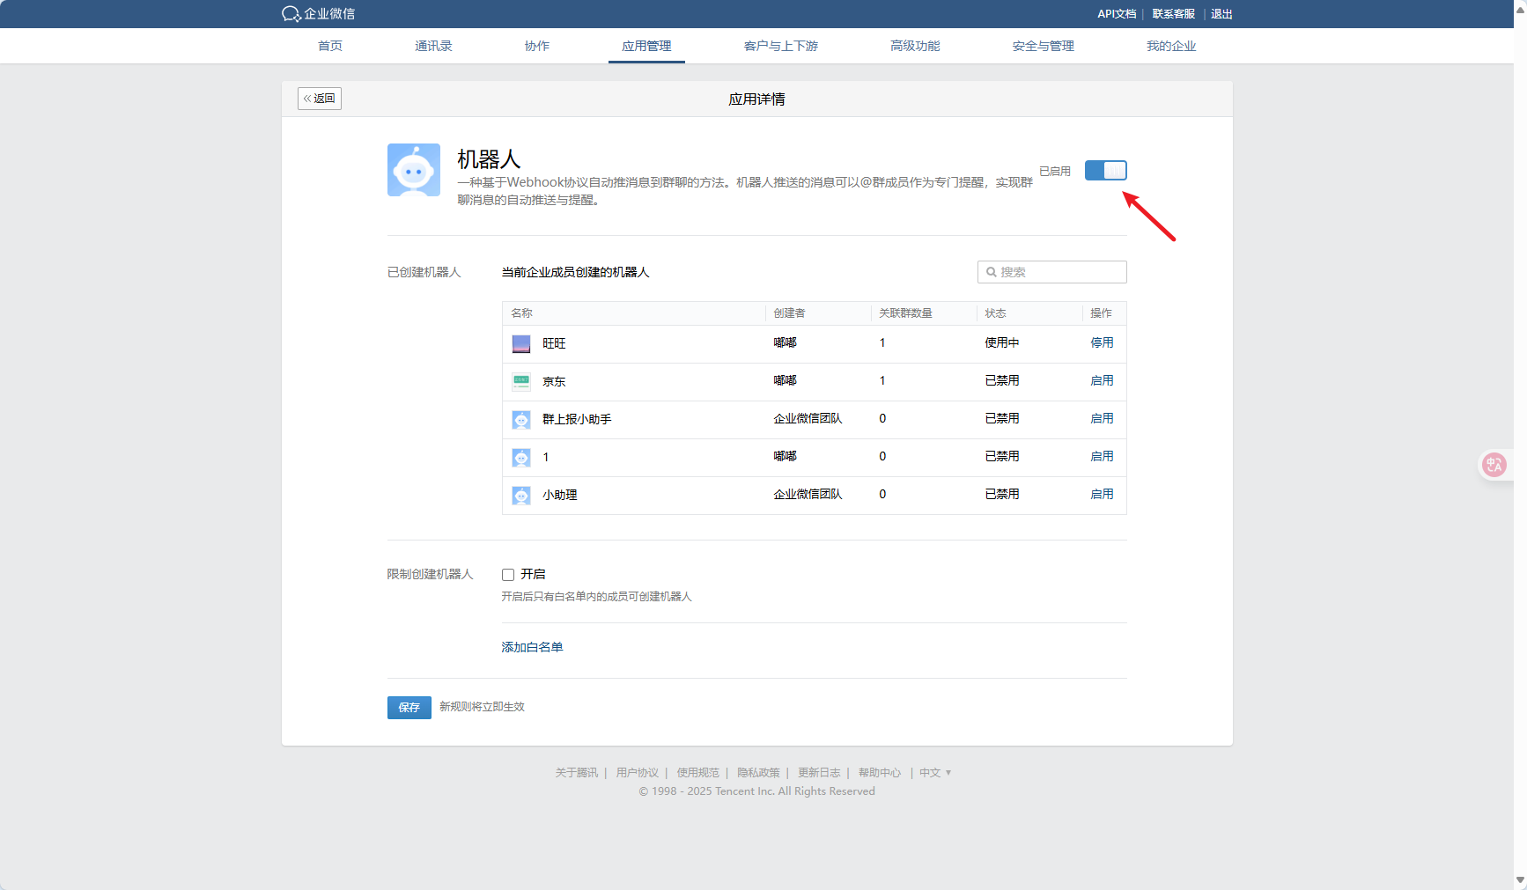Image resolution: width=1527 pixels, height=890 pixels.
Task: Click the avatar of robot named 1
Action: coord(521,458)
